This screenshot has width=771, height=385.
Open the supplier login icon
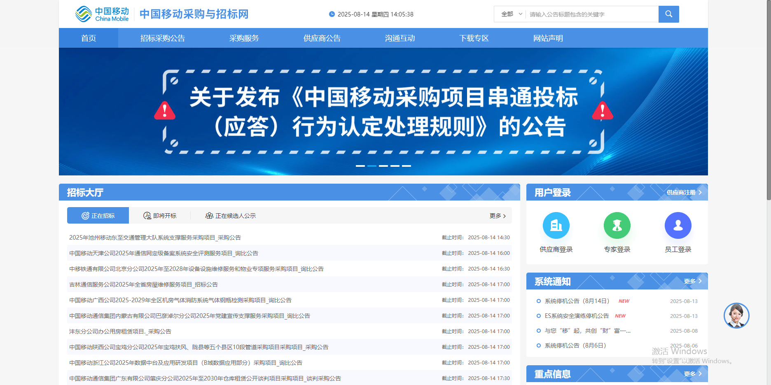(556, 226)
